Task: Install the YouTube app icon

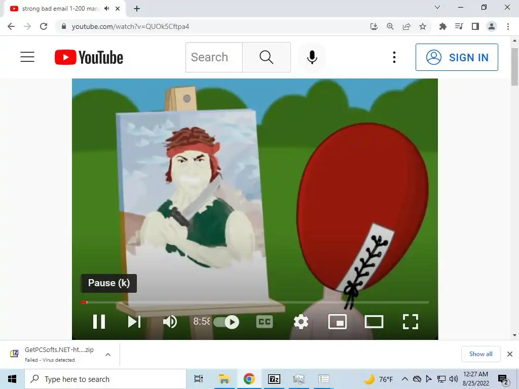Action: (374, 26)
